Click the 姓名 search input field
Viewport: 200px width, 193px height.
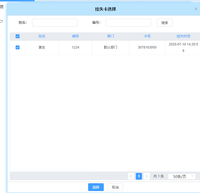pyautogui.click(x=55, y=23)
